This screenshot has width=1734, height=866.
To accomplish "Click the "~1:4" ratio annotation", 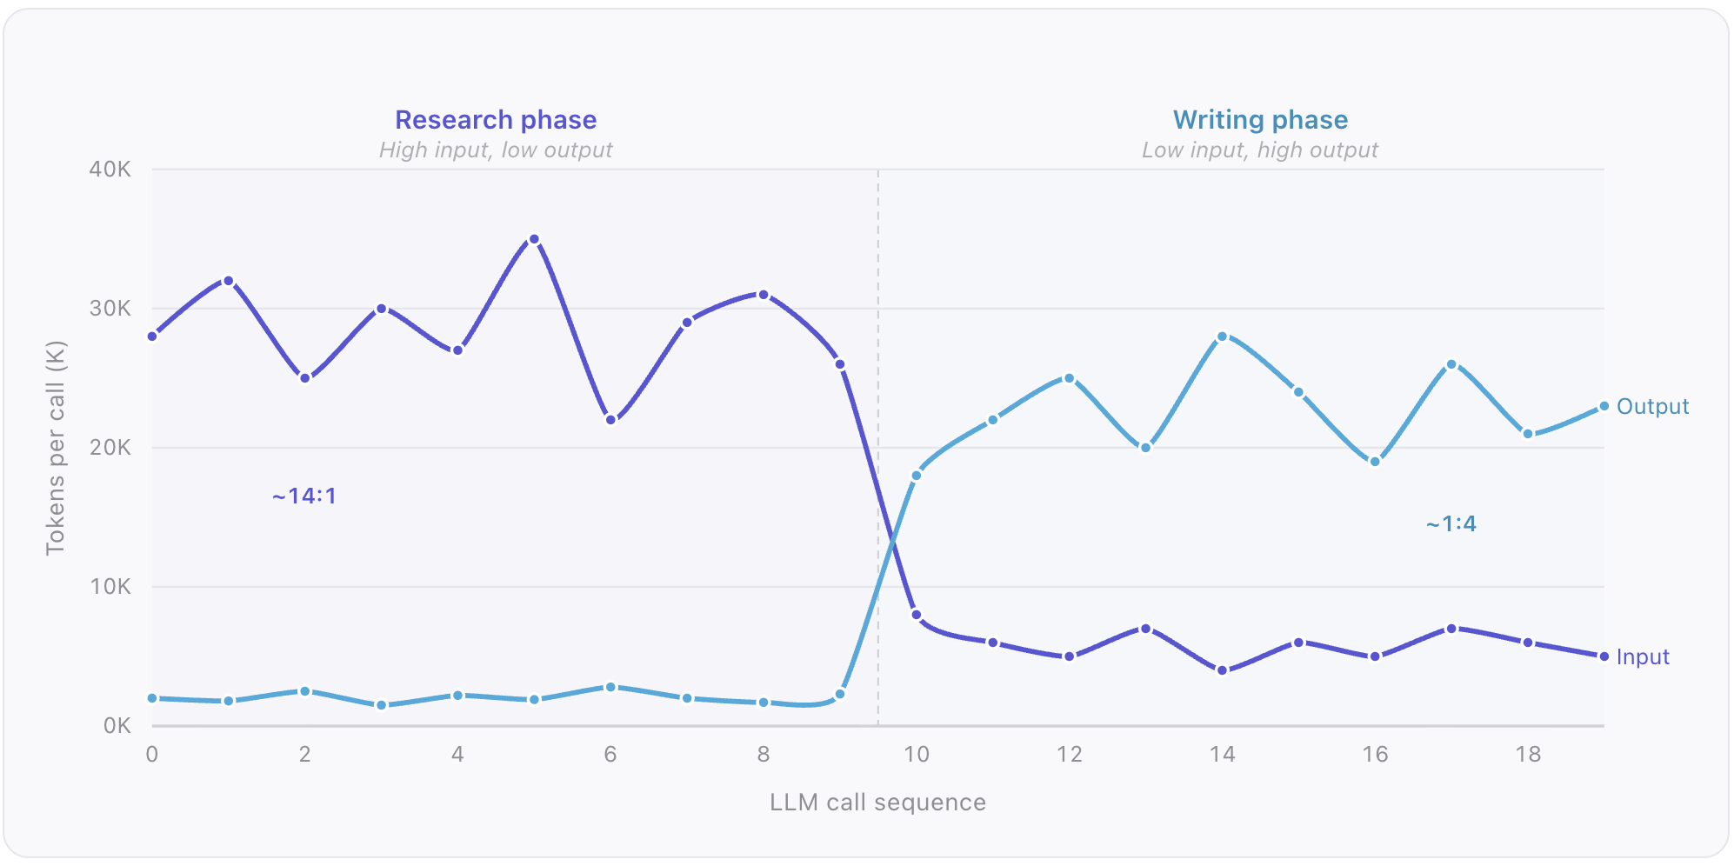I will pyautogui.click(x=1451, y=523).
